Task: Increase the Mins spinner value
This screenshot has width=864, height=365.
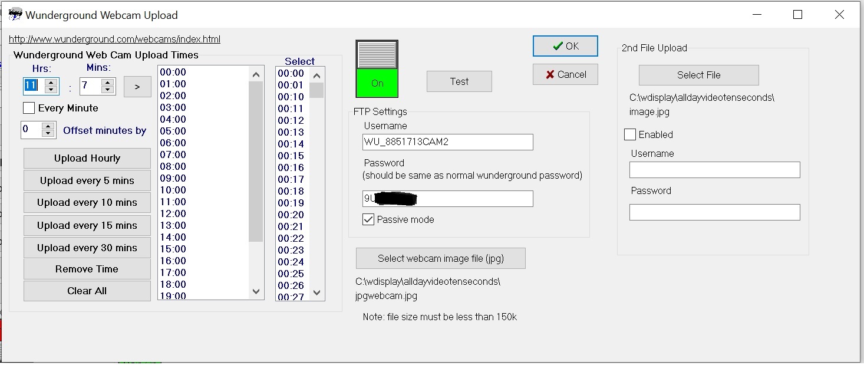Action: pyautogui.click(x=107, y=82)
